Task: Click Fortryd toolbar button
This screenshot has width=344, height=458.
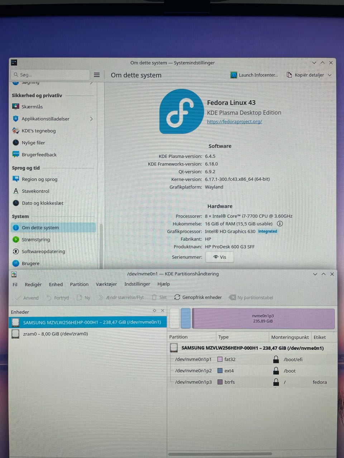Action: tap(57, 298)
